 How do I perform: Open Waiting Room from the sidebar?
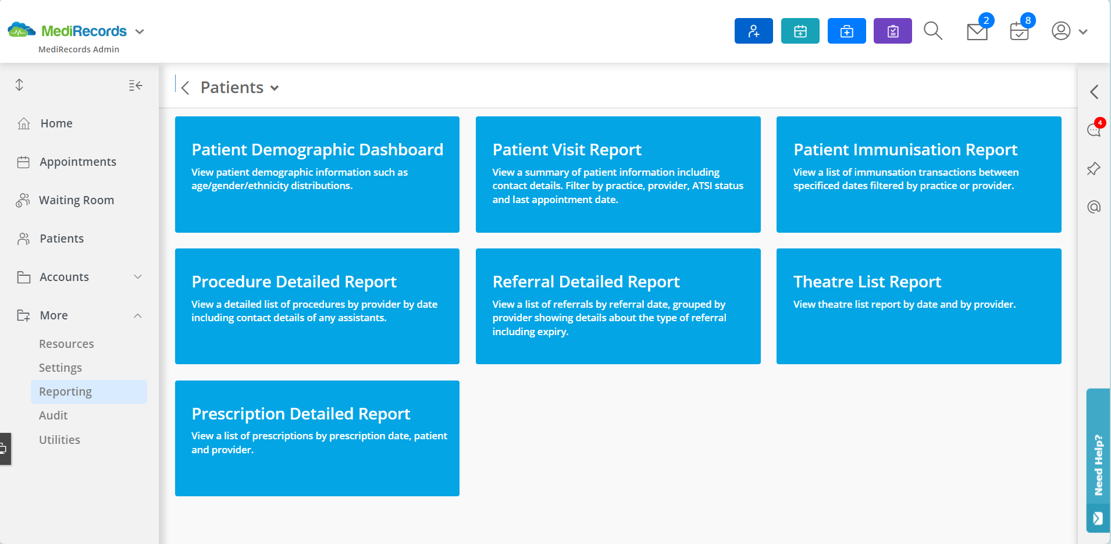76,200
